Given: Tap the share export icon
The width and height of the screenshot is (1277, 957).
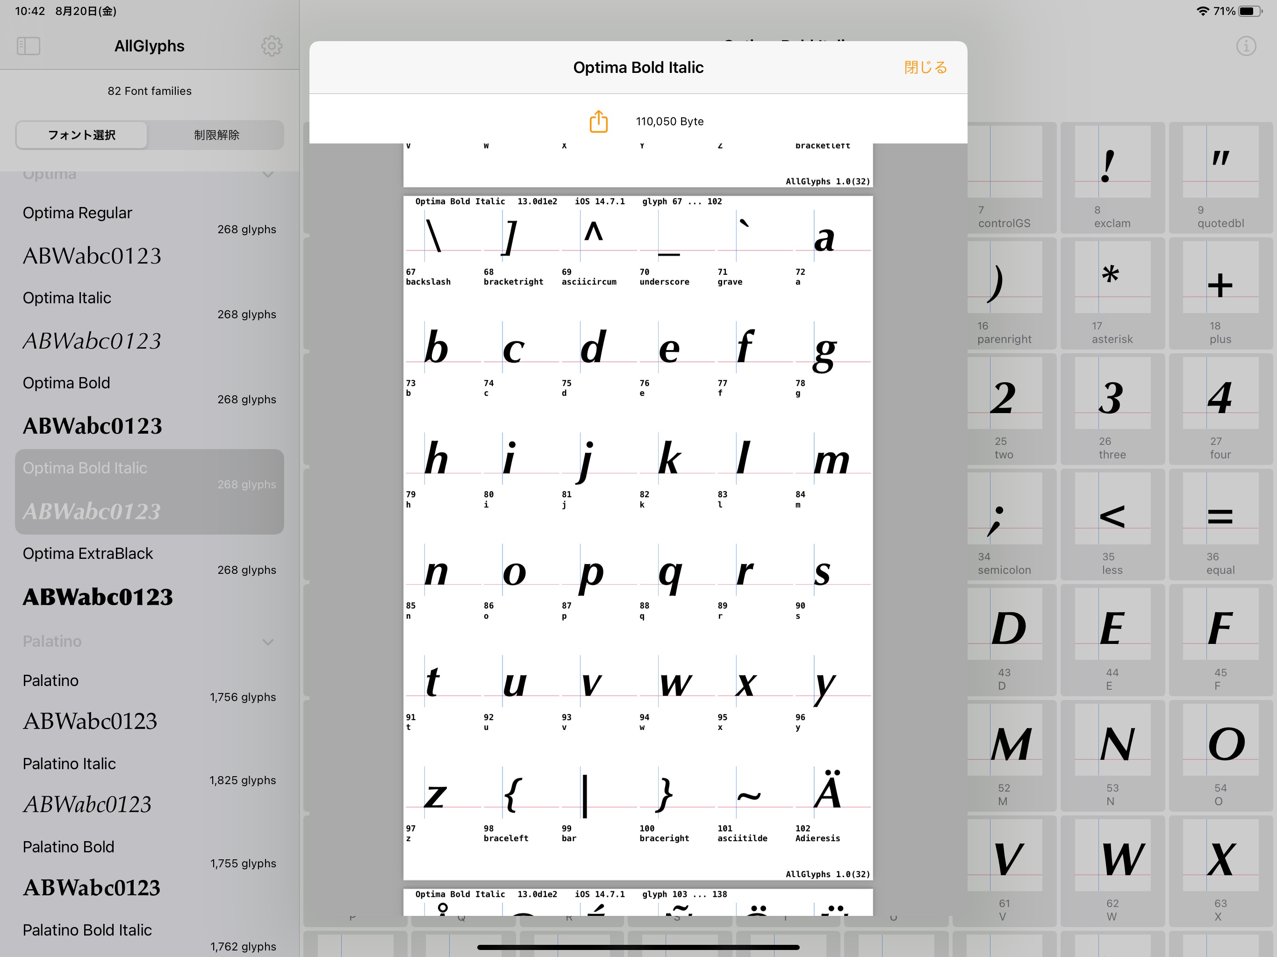Looking at the screenshot, I should 599,121.
